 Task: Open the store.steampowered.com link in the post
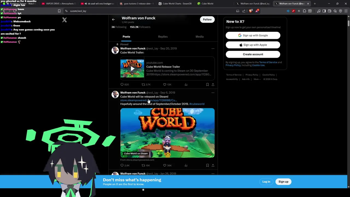(x=148, y=100)
